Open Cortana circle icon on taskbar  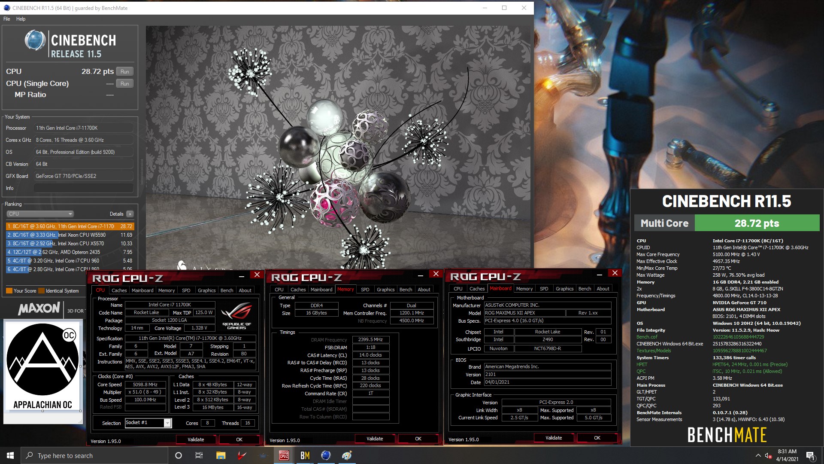[x=179, y=455]
